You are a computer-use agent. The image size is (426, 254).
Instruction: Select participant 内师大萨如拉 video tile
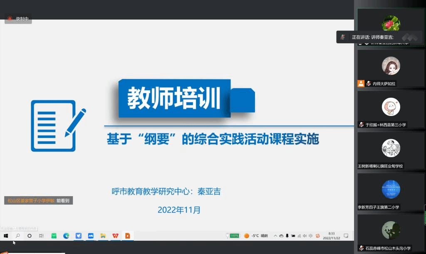click(391, 68)
